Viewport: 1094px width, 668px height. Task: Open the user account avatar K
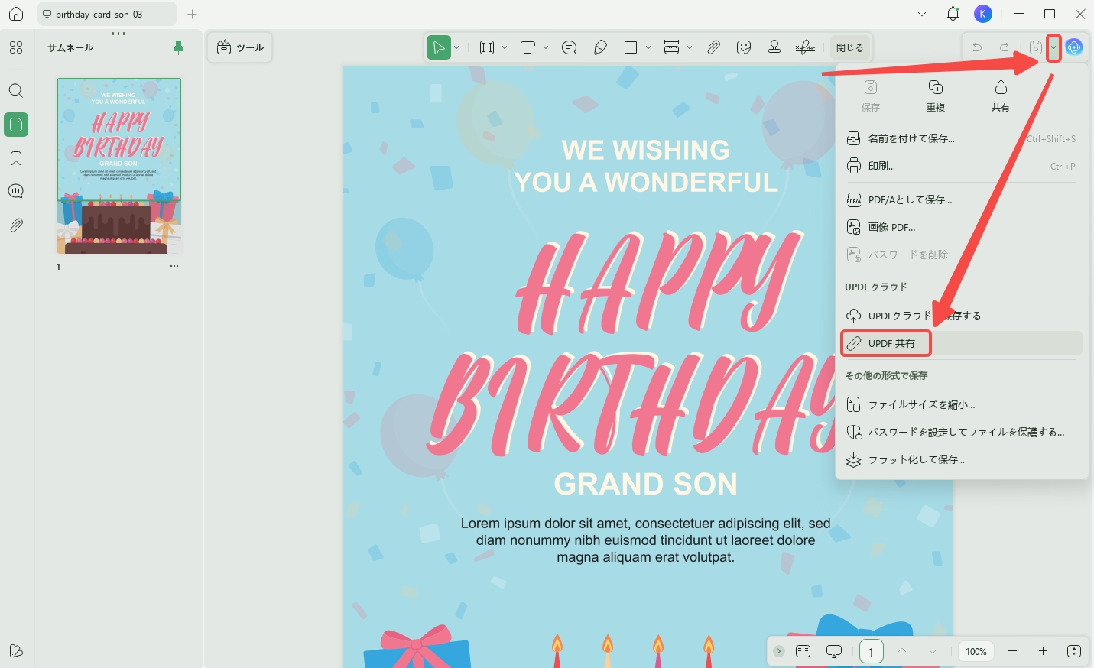(x=983, y=14)
